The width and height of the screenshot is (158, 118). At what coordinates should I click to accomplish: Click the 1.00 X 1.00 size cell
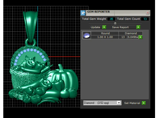click(x=105, y=37)
